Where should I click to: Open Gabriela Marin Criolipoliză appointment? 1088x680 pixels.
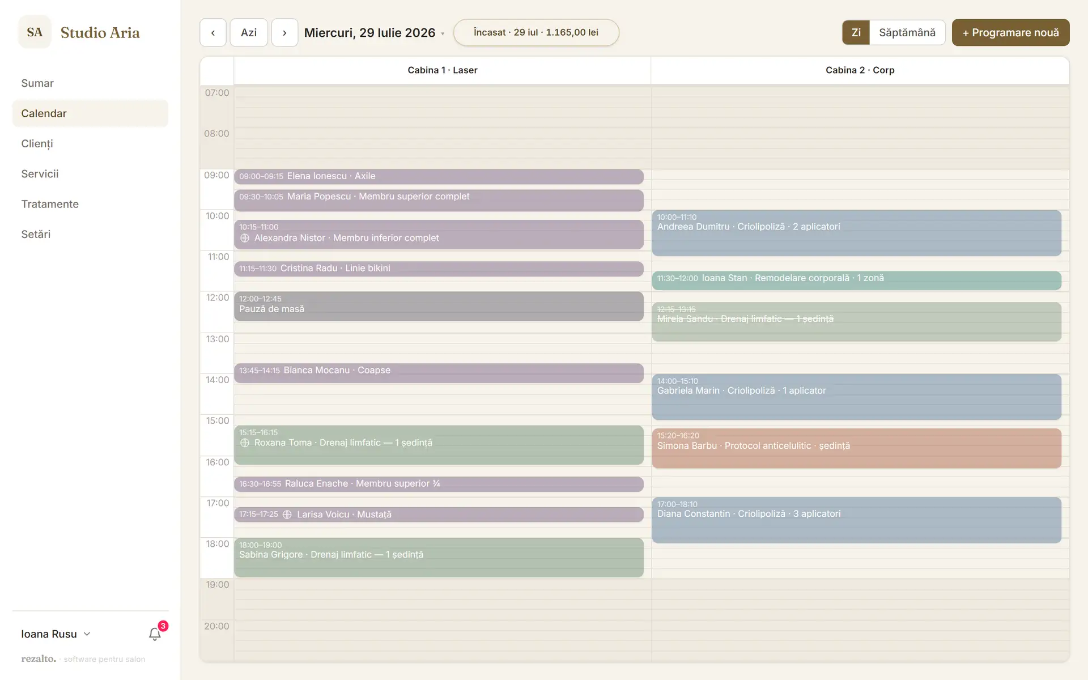pos(856,397)
